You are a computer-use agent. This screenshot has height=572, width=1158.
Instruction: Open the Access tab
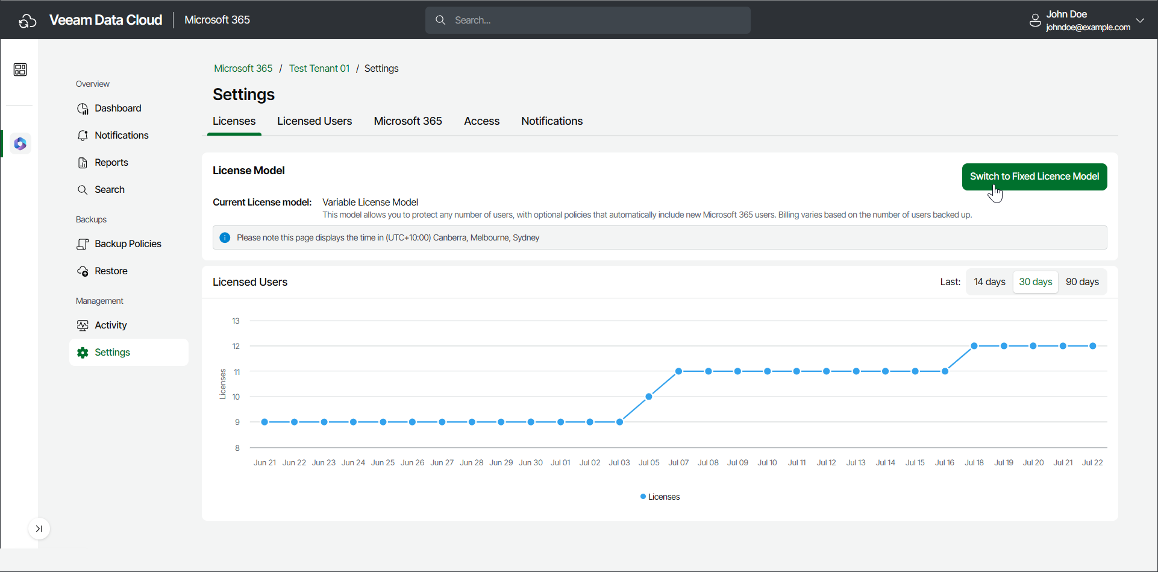tap(481, 121)
